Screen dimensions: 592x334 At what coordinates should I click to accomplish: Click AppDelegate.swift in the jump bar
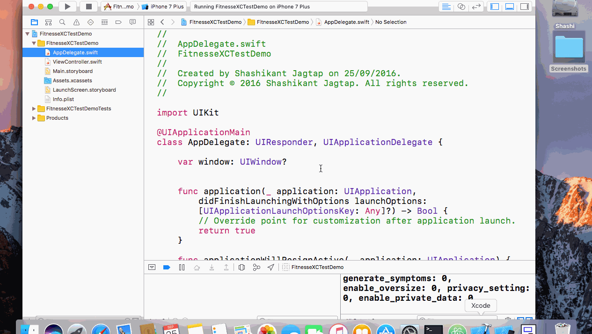point(346,22)
